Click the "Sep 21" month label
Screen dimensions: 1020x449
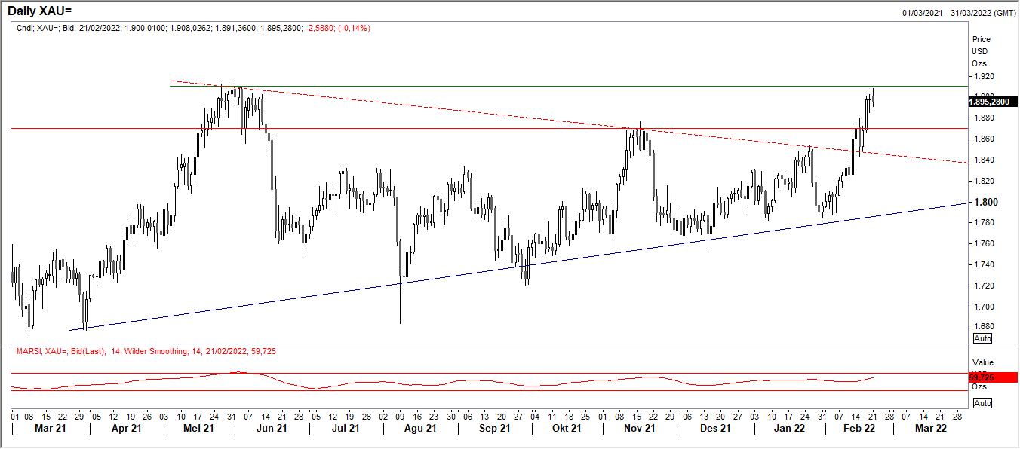pyautogui.click(x=493, y=429)
